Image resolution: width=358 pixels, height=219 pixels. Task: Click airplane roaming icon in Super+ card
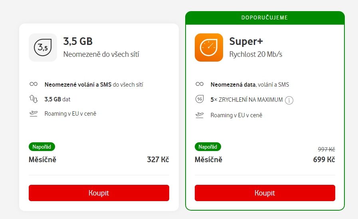click(200, 115)
